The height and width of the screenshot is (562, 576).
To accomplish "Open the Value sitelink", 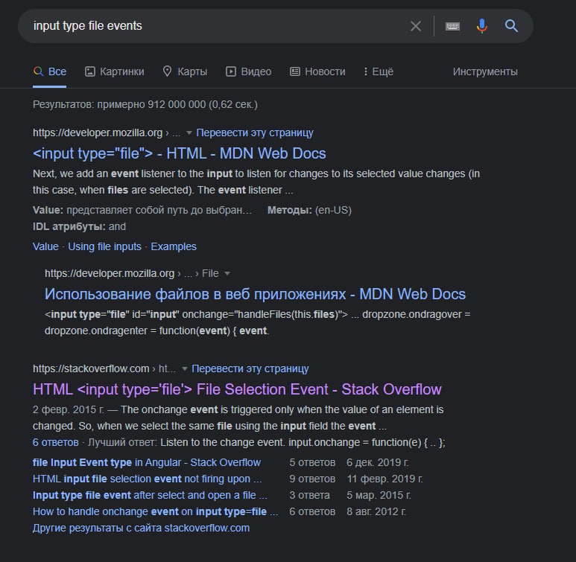I will 45,246.
